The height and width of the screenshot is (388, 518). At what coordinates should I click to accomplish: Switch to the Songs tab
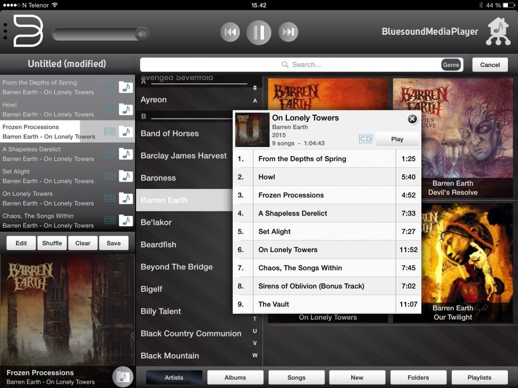tap(296, 377)
